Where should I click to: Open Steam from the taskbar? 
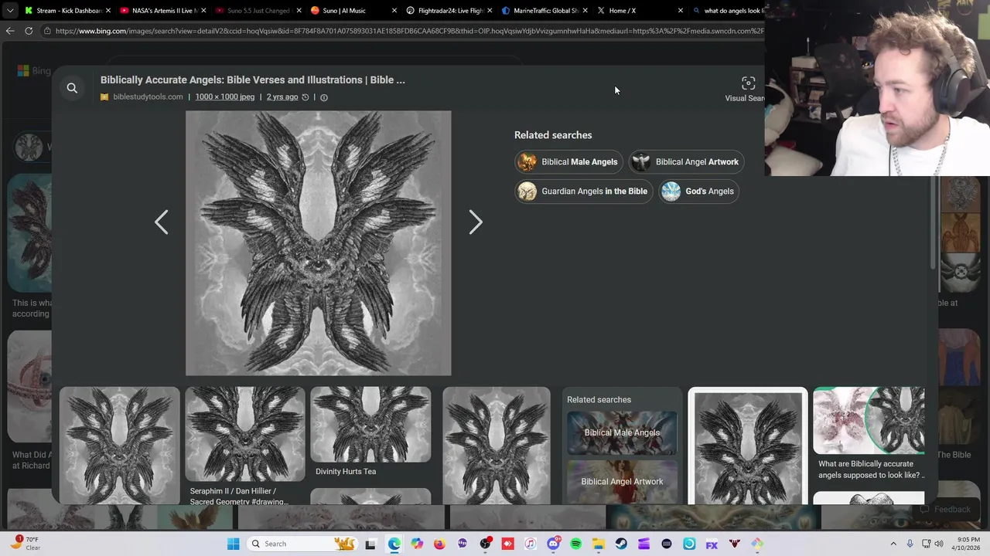click(x=621, y=544)
